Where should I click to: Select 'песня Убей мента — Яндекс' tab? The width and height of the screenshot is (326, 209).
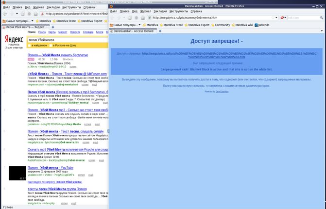[26, 27]
